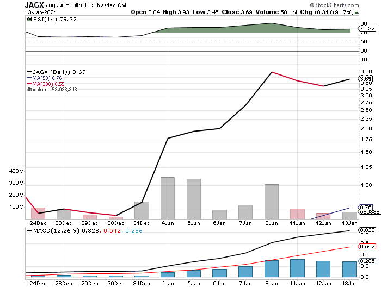Click the bold 3.69 price tag on the price axis
This screenshot has width=381, height=288.
coord(365,79)
